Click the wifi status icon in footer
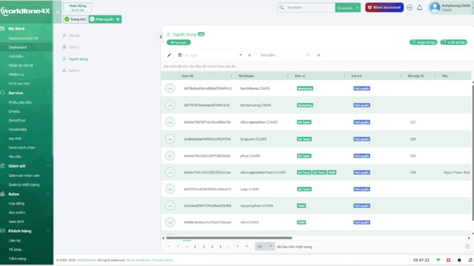Image resolution: width=474 pixels, height=266 pixels. [438, 260]
